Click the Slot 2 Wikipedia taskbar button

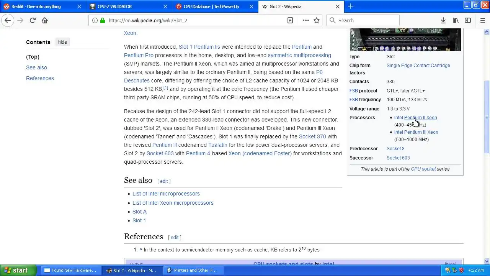[x=132, y=270]
